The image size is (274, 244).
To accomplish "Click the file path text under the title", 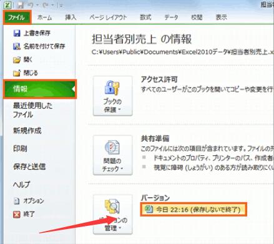I will 183,52.
